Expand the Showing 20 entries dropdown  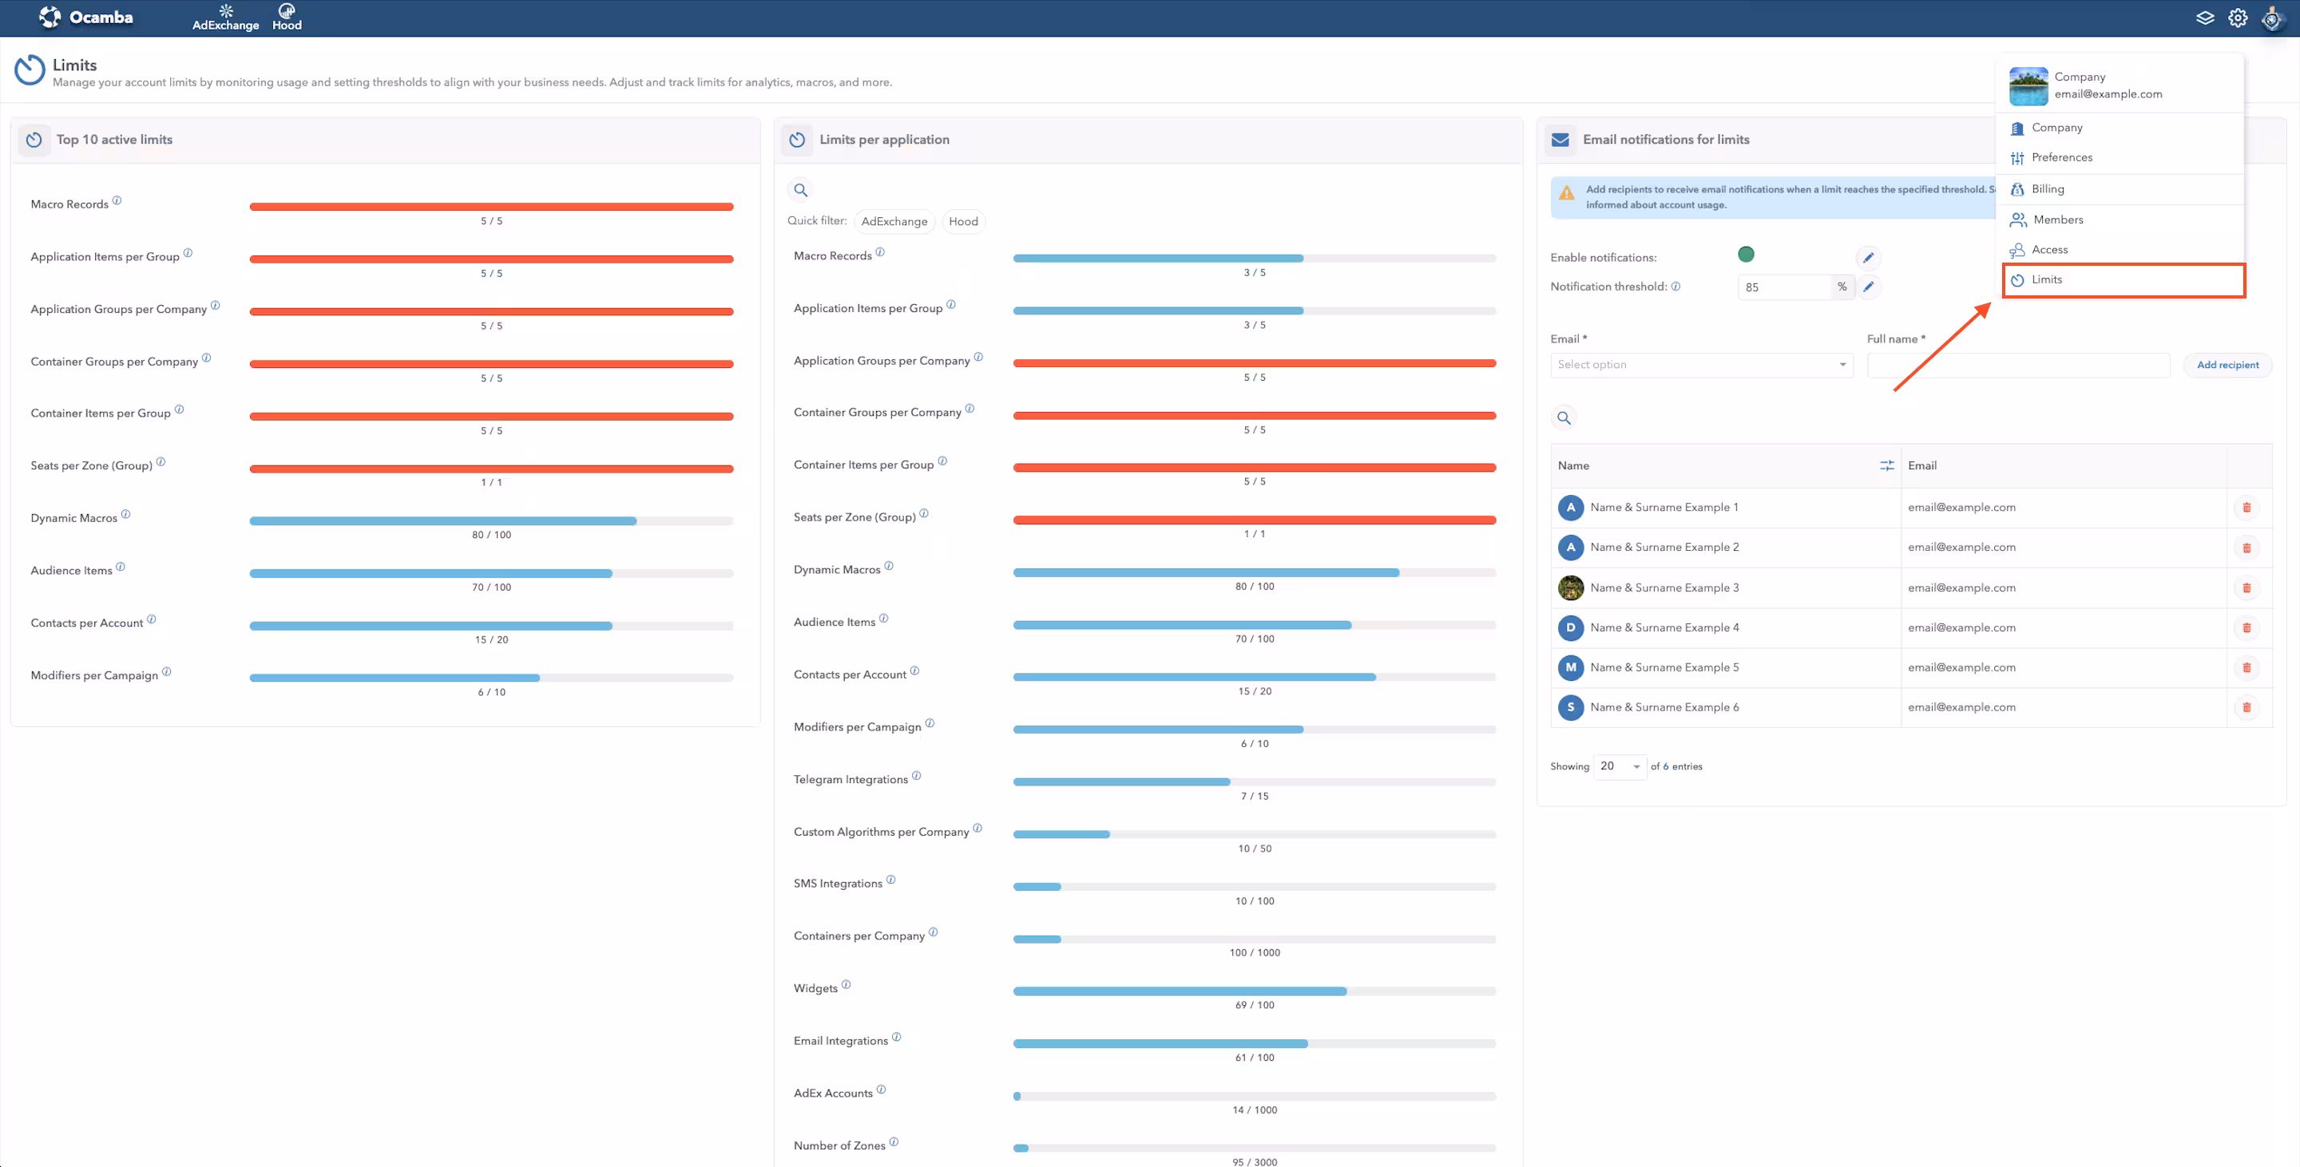[1619, 766]
